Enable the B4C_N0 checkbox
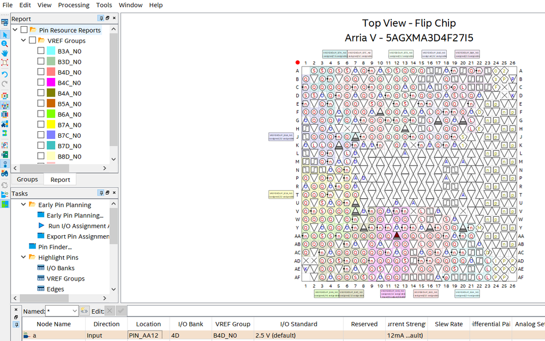The height and width of the screenshot is (341, 545). point(41,82)
